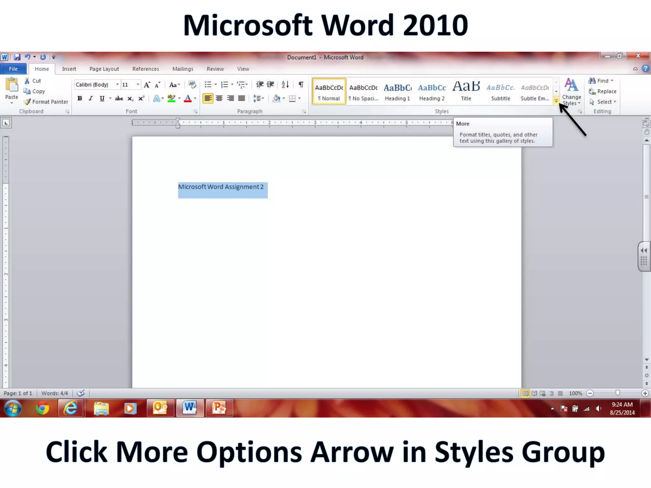Open Word Help question mark
The width and height of the screenshot is (651, 488).
tap(645, 69)
